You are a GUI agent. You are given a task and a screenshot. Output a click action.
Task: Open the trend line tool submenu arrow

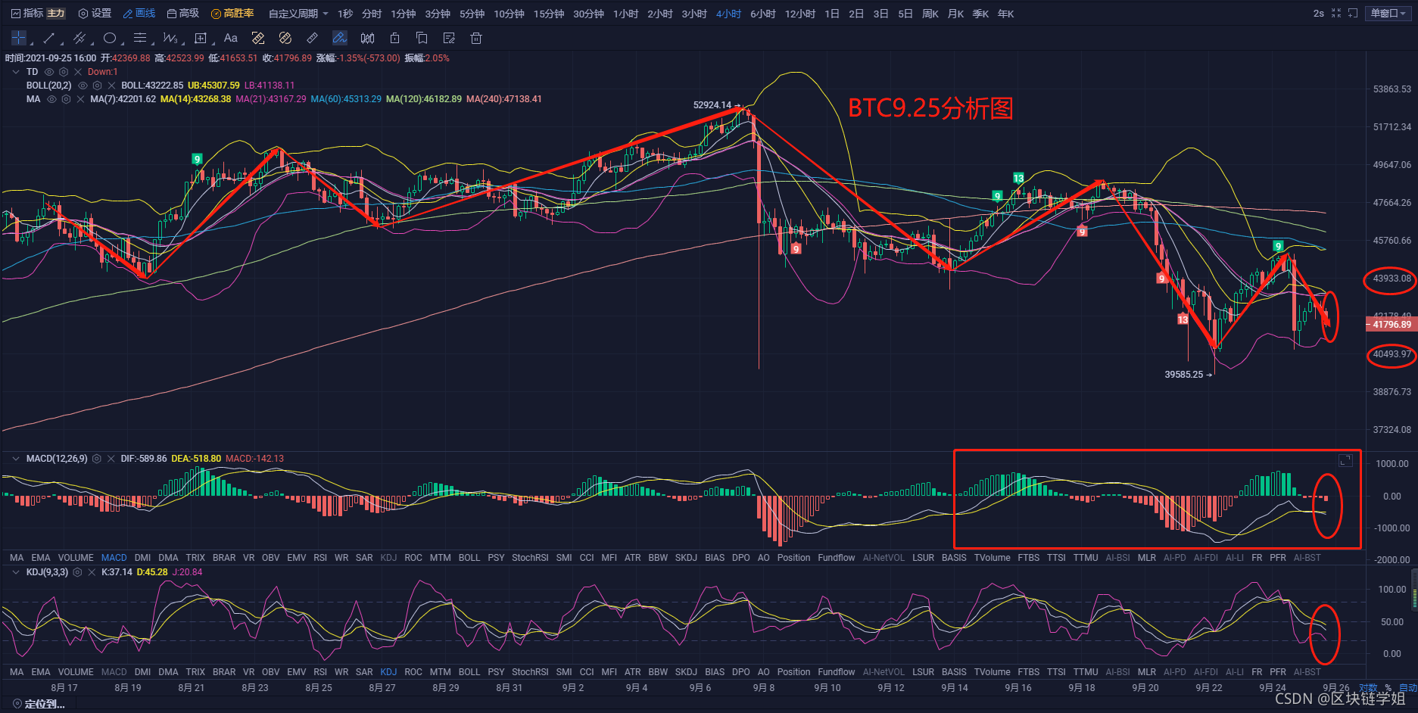pos(62,43)
